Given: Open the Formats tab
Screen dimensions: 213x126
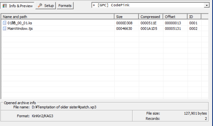Looking at the screenshot, I should click(x=65, y=6).
